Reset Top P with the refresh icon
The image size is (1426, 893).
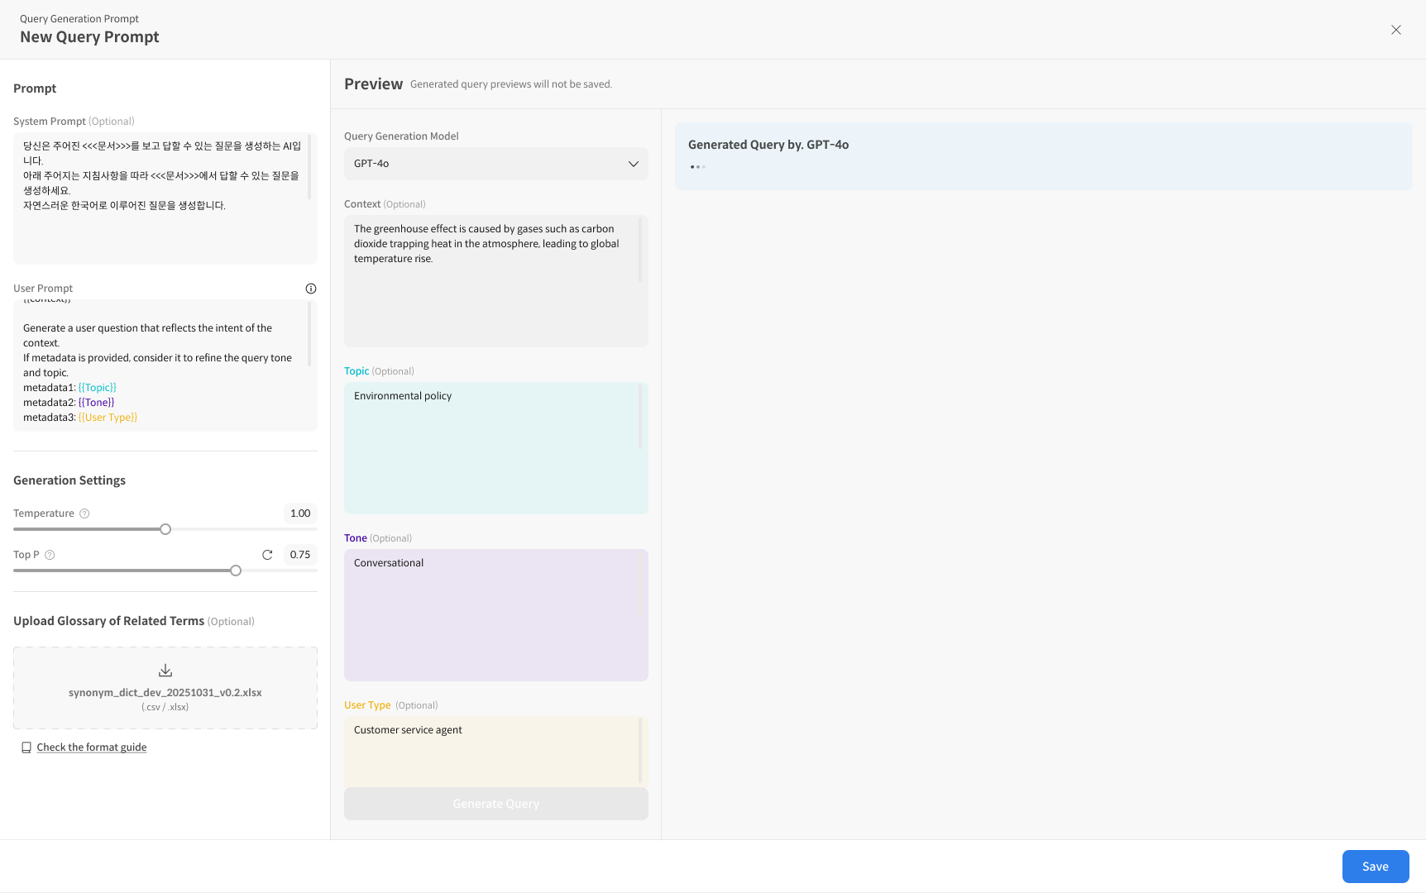(x=267, y=555)
